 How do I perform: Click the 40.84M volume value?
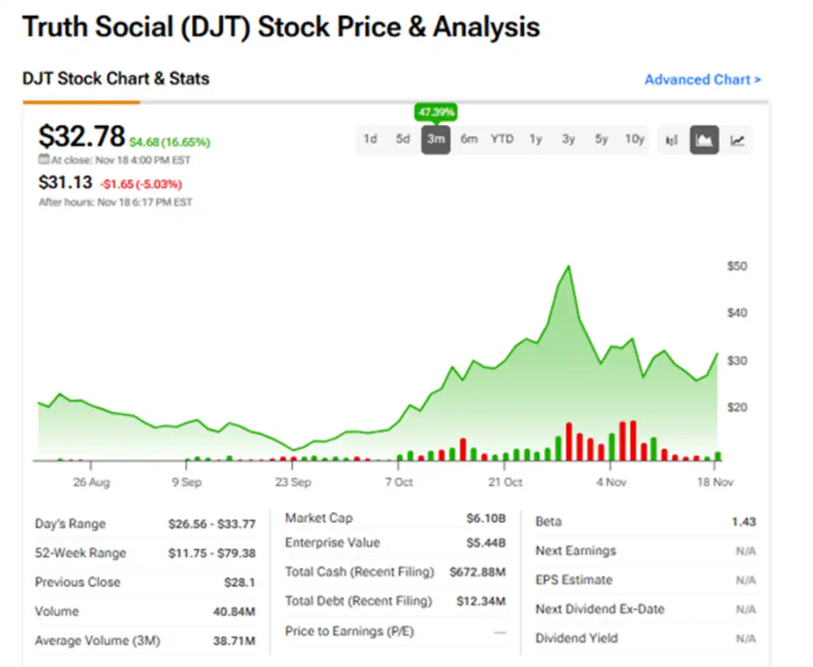pyautogui.click(x=234, y=611)
